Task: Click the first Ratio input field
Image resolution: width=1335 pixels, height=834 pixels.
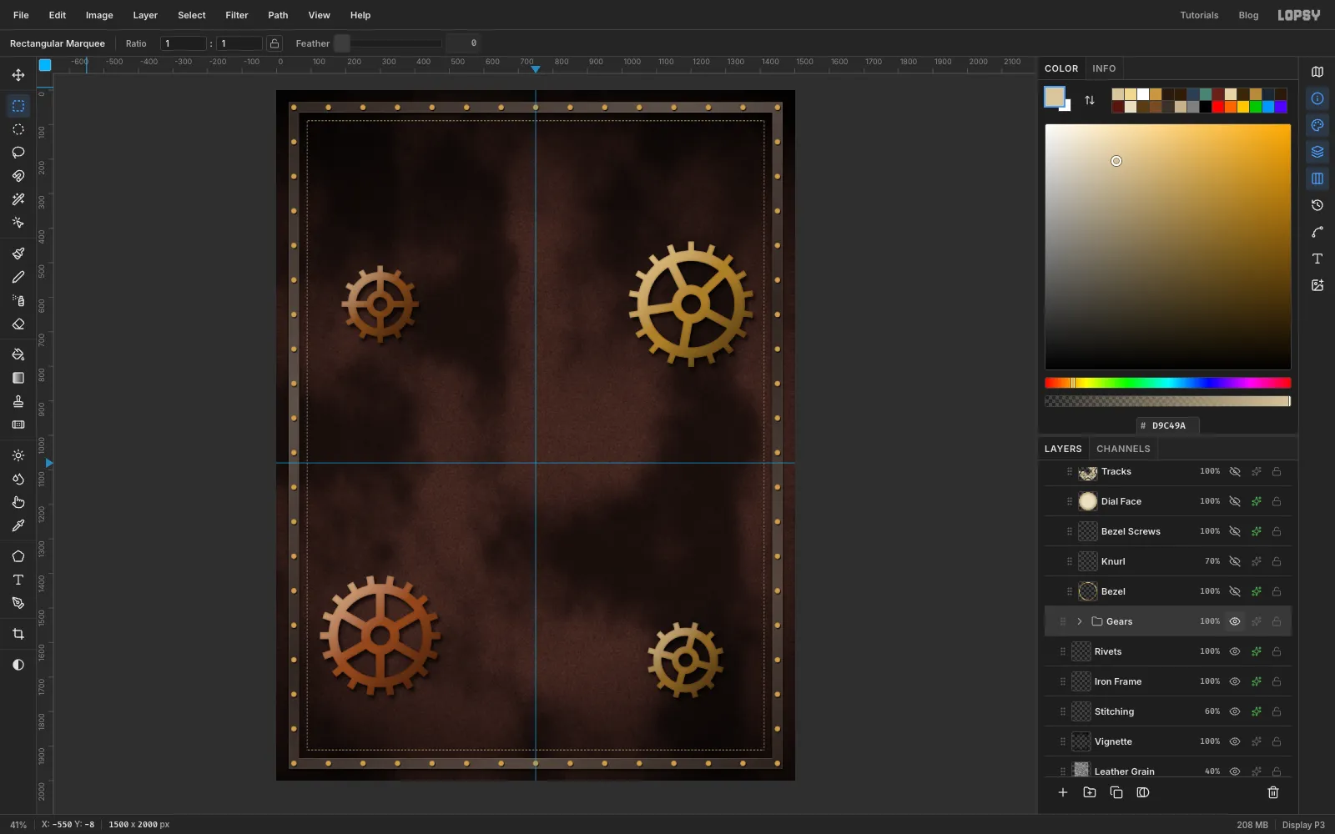Action: coord(184,43)
